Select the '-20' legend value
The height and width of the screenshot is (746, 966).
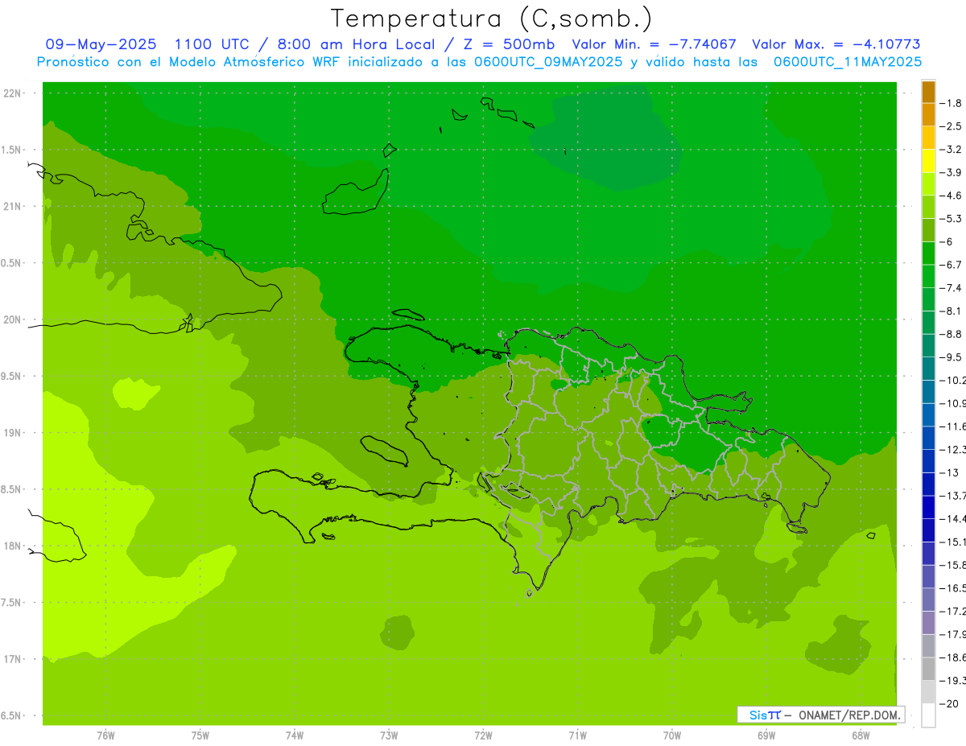948,703
